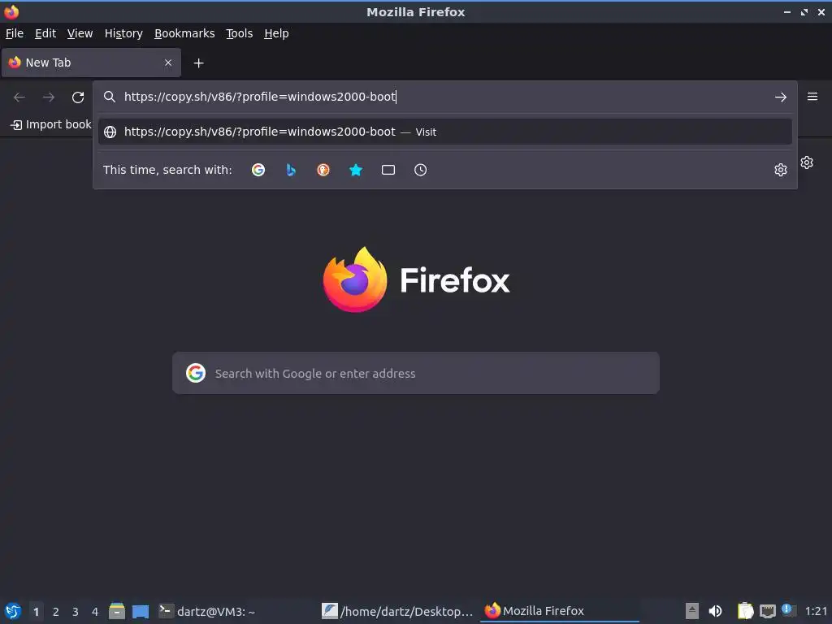Search history using the clock icon

420,170
